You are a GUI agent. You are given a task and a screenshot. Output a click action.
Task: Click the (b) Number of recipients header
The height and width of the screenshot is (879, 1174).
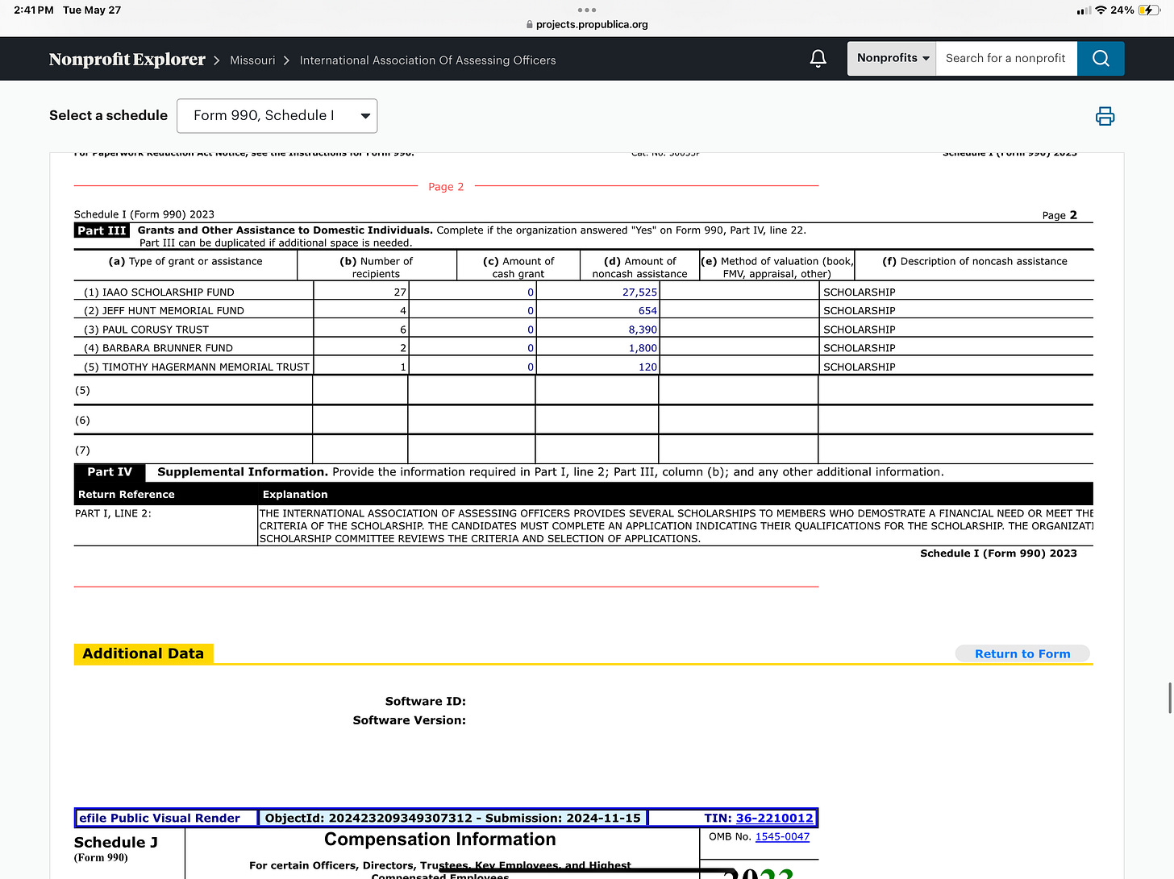click(376, 267)
